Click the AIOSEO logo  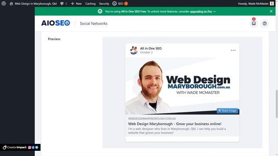[x=56, y=23]
